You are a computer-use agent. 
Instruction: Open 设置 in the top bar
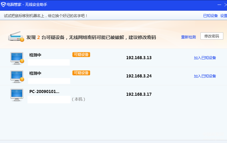click(224, 16)
